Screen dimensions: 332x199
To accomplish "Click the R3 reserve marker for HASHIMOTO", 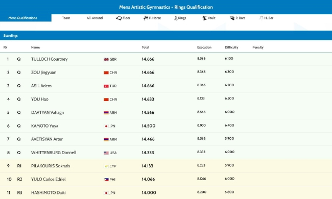I will click(19, 193).
